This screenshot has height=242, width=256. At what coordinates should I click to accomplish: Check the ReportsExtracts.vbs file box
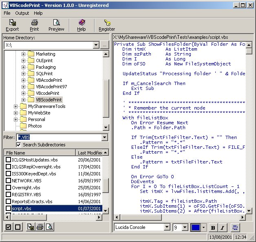point(8,202)
